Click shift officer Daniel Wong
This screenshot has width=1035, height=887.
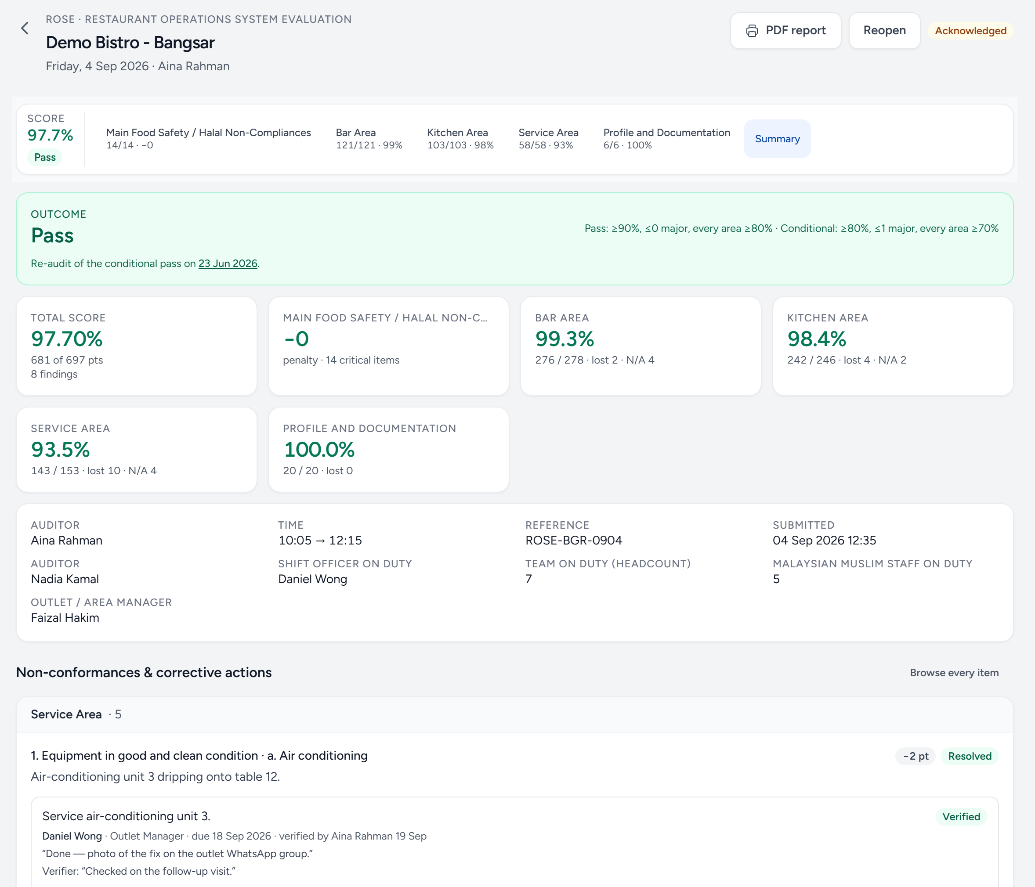[312, 579]
